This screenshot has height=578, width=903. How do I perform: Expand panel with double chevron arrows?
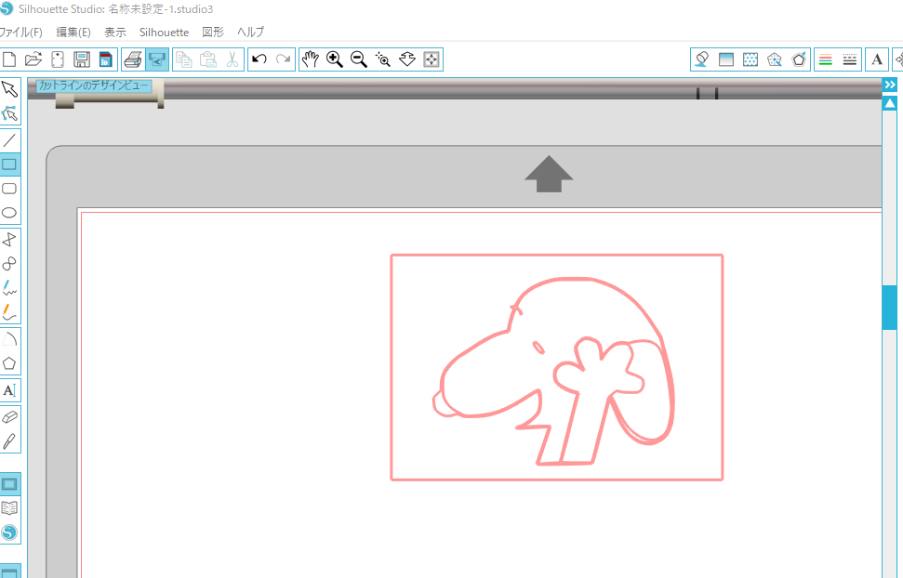890,85
